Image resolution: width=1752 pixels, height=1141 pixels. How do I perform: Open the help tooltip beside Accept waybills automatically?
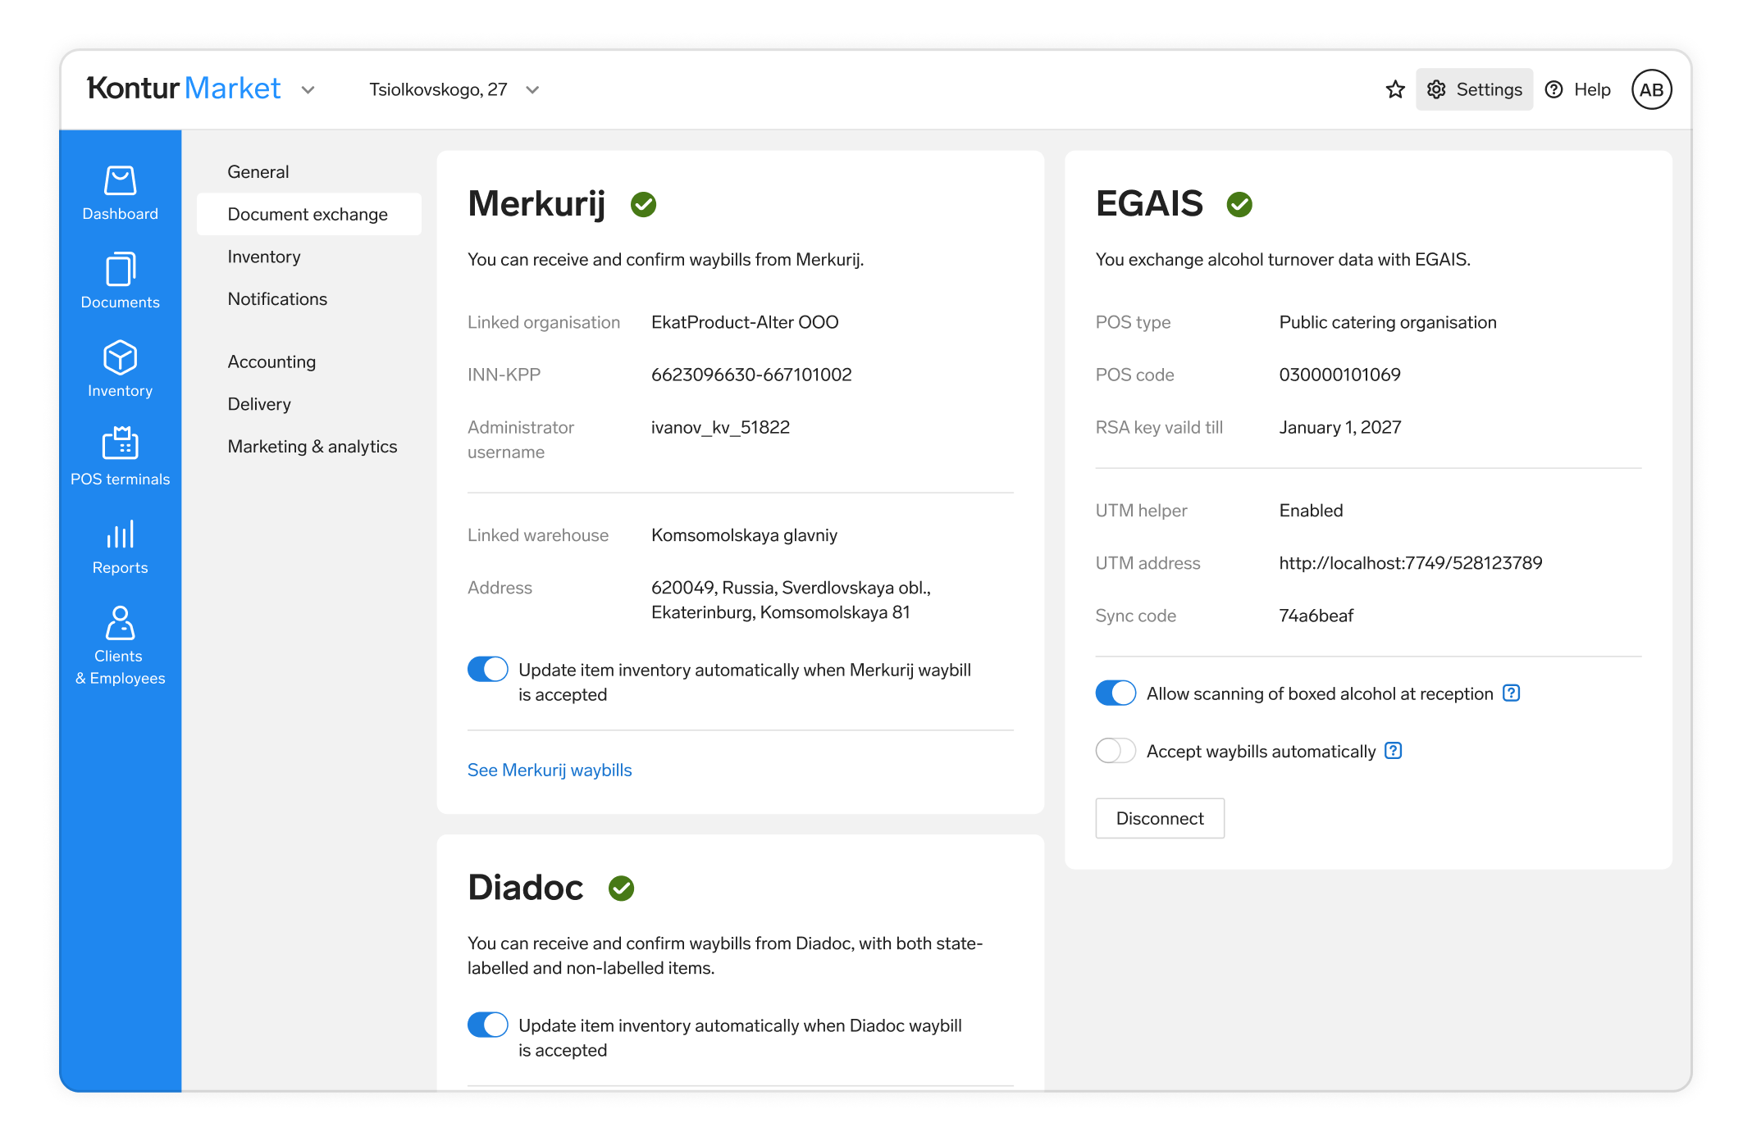pyautogui.click(x=1392, y=750)
